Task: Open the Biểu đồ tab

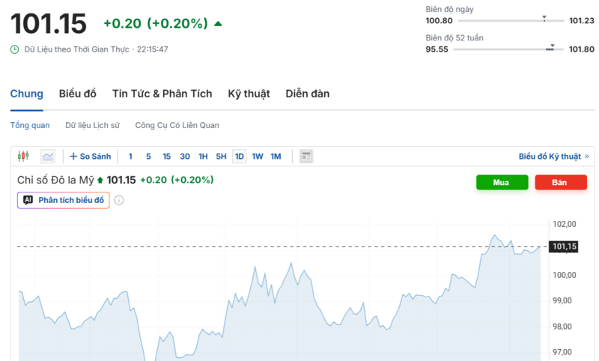Action: click(x=78, y=94)
